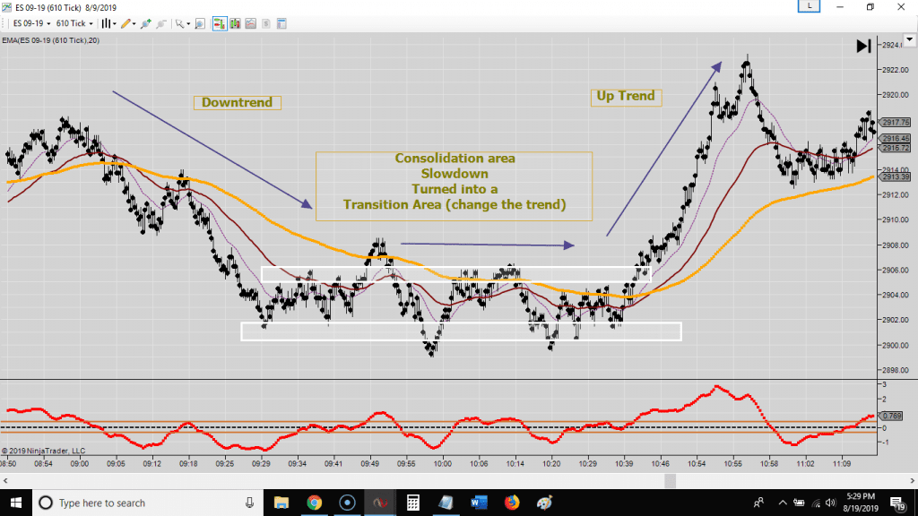Open the chart Properties icon
Image resolution: width=918 pixels, height=516 pixels.
click(x=281, y=23)
